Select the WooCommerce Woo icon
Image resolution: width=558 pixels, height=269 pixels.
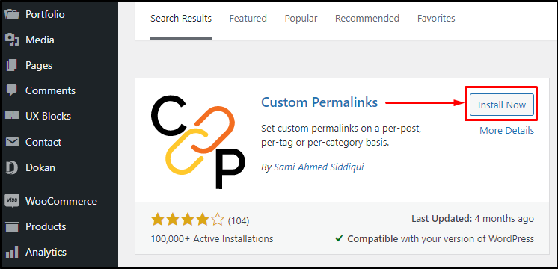[12, 202]
